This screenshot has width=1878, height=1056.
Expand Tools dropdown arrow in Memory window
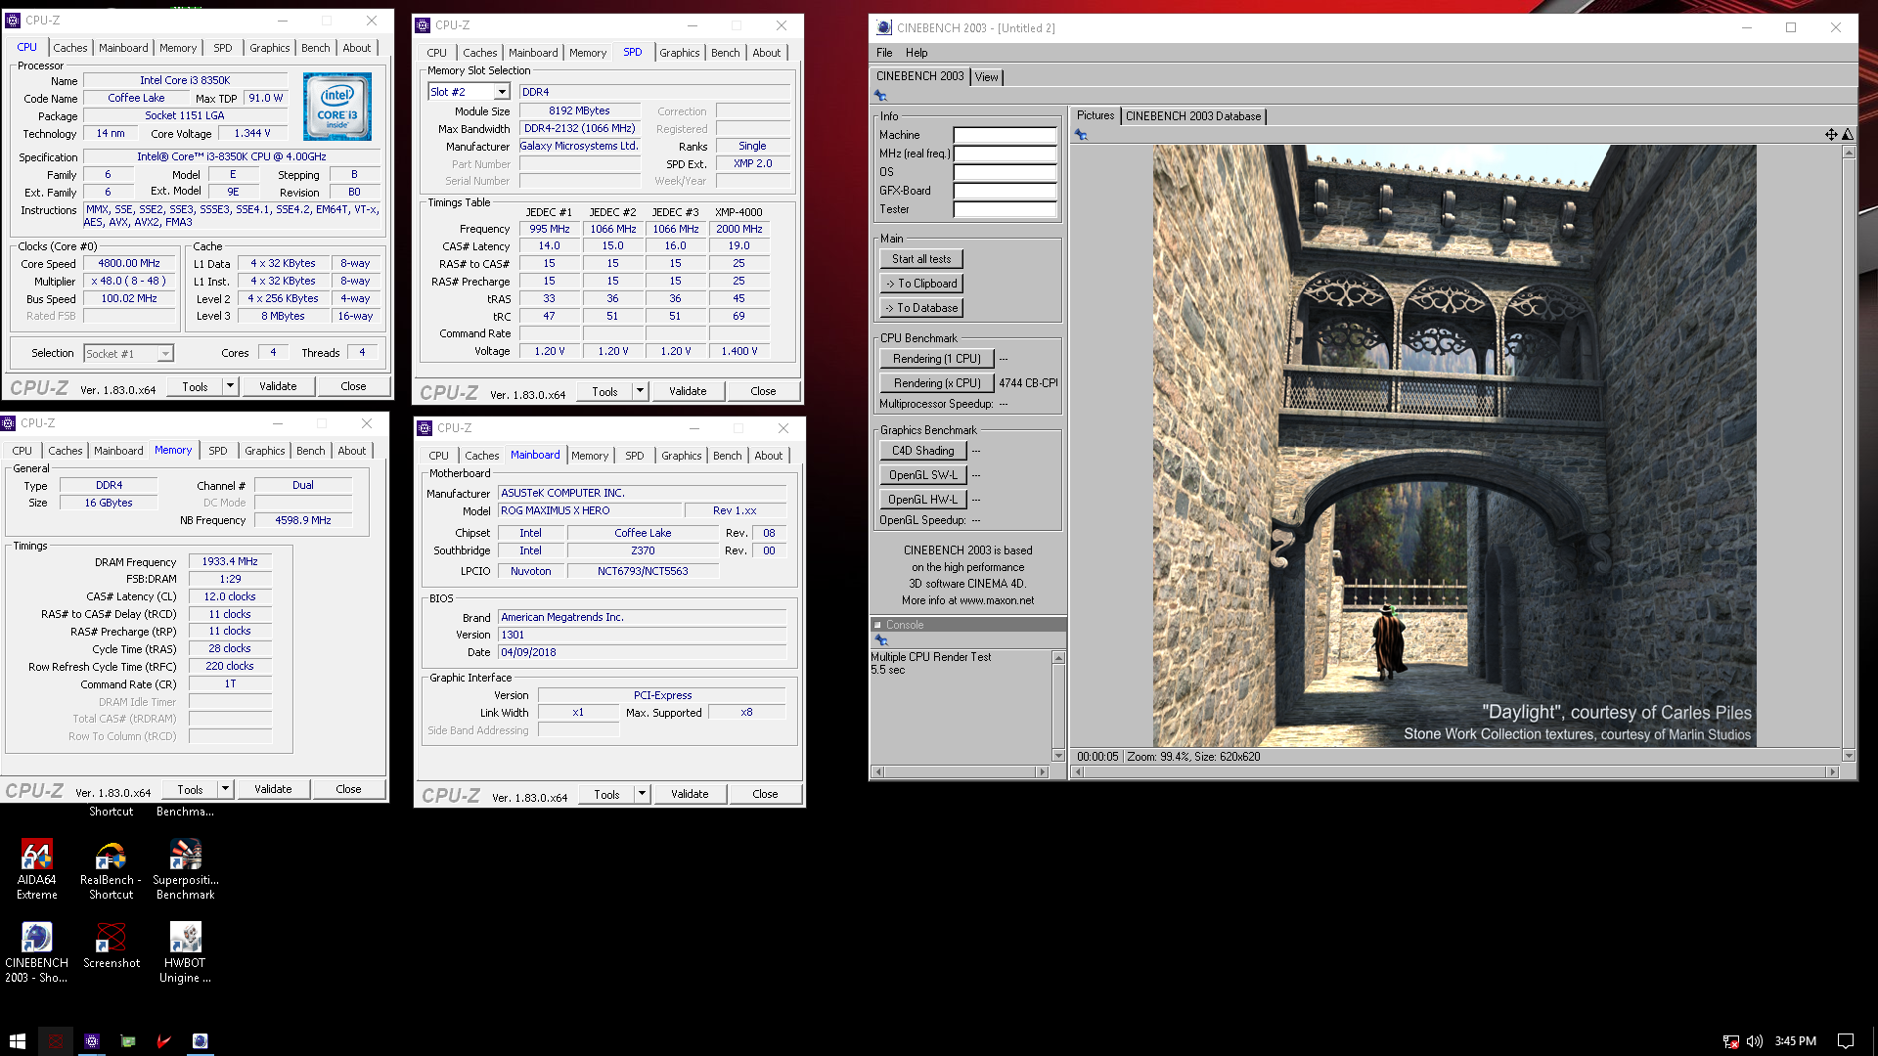225,789
